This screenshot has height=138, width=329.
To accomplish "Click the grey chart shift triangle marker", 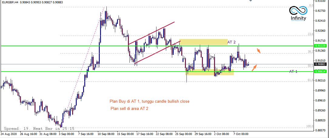I will 250,1.
